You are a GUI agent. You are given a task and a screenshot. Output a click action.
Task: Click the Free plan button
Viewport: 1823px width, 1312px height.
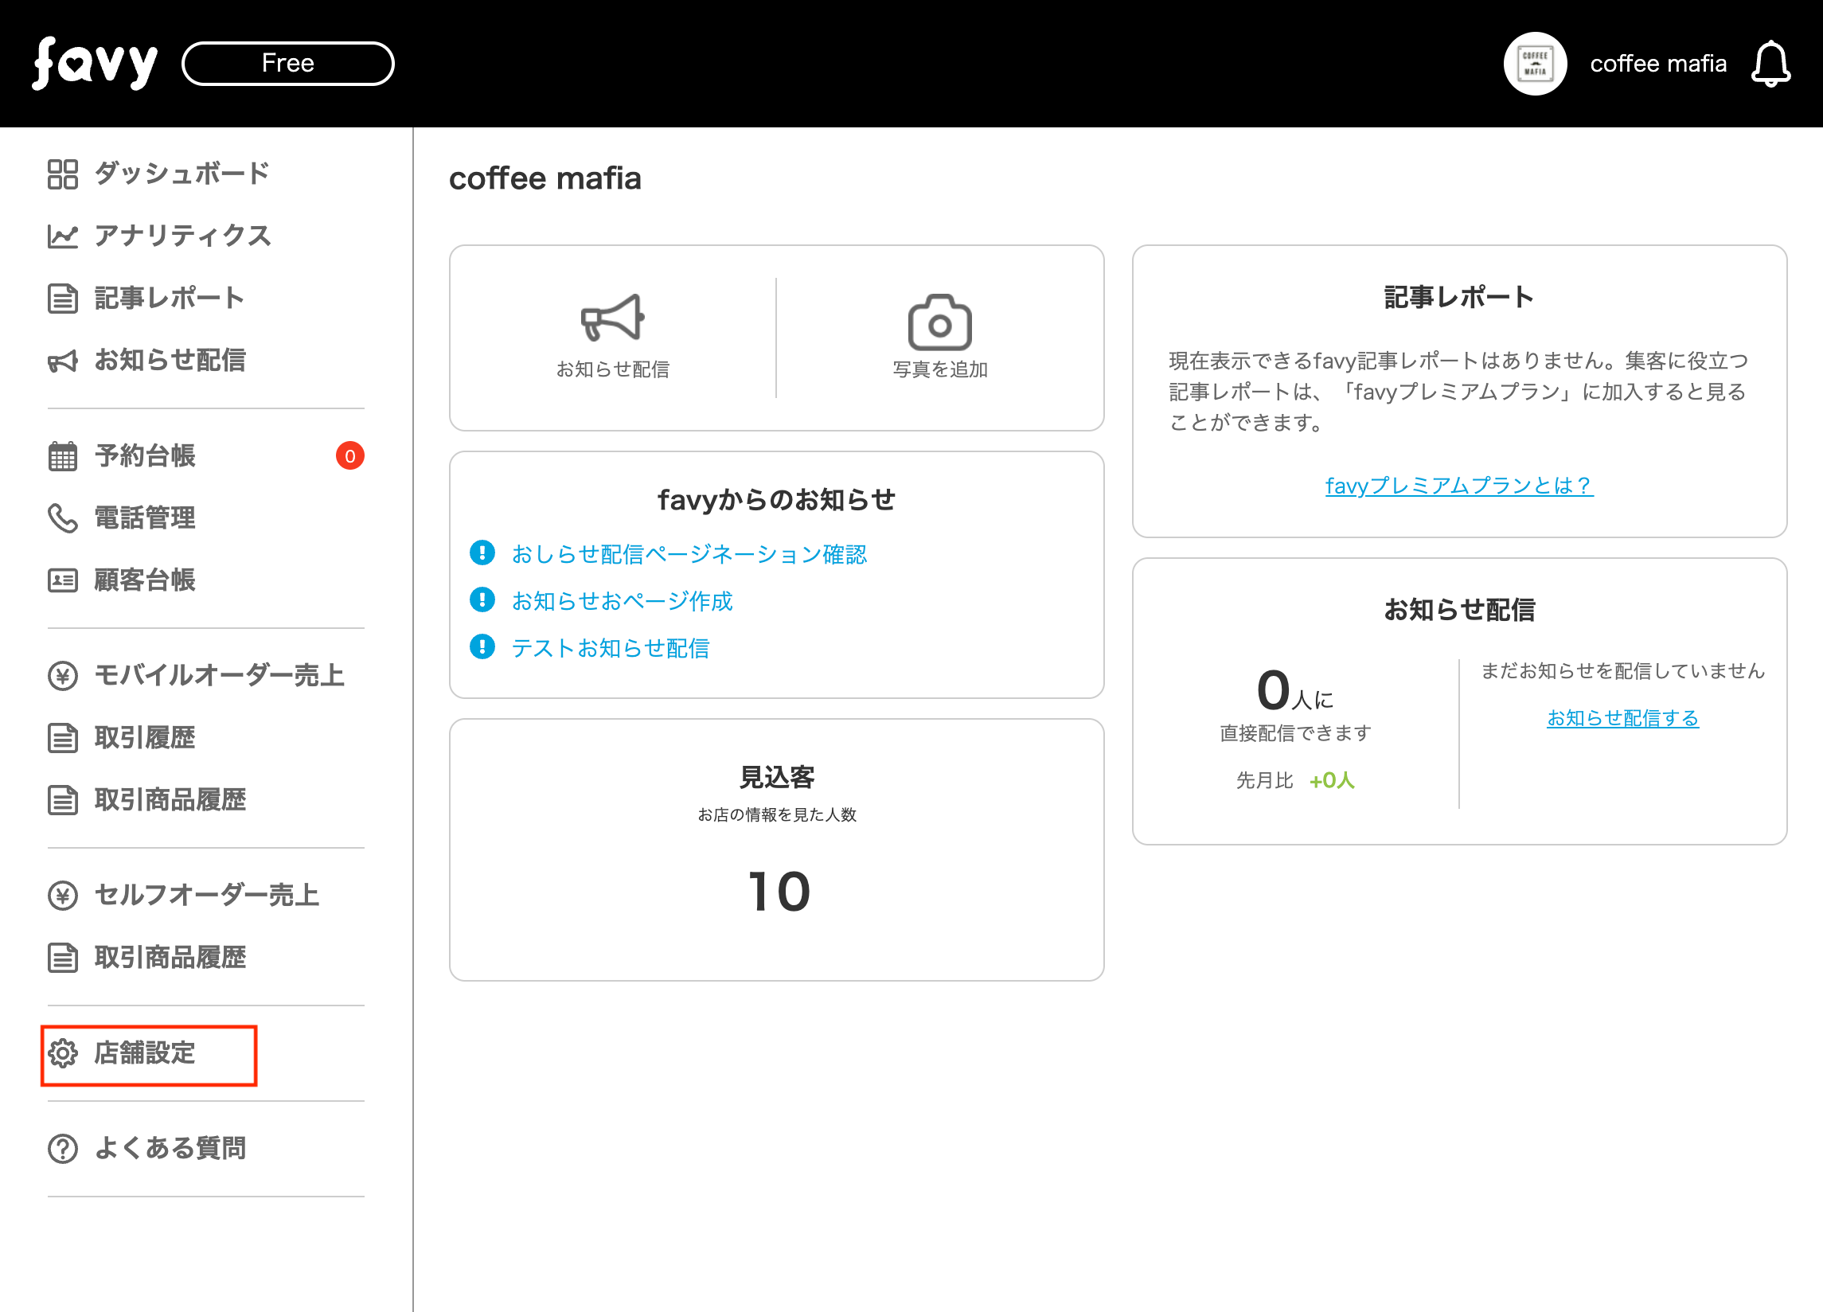(x=287, y=64)
